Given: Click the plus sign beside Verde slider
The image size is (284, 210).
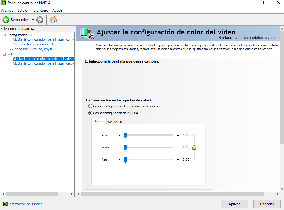Looking at the screenshot, I should coord(178,147).
